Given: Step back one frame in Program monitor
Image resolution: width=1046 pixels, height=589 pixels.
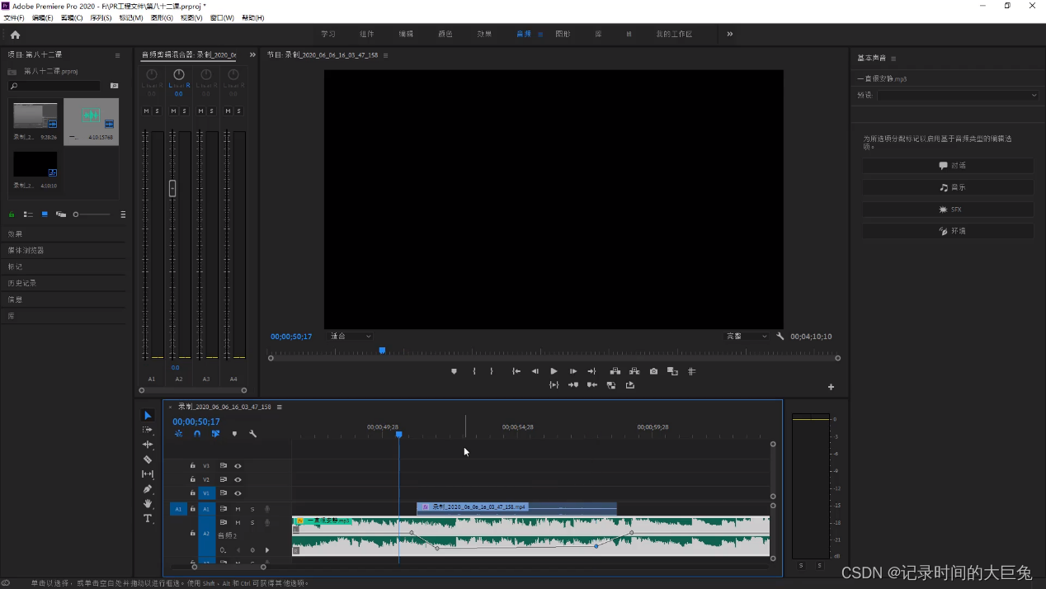Looking at the screenshot, I should click(x=535, y=371).
